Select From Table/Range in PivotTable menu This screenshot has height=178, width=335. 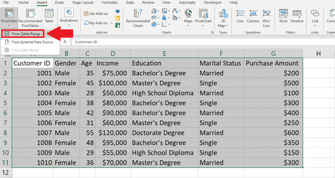(25, 33)
